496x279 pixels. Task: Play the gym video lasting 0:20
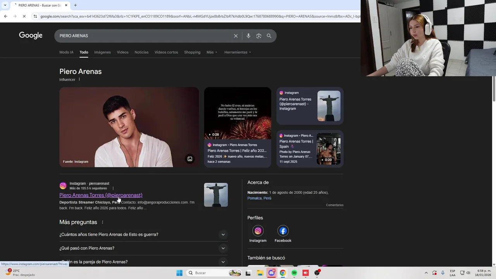point(329,149)
